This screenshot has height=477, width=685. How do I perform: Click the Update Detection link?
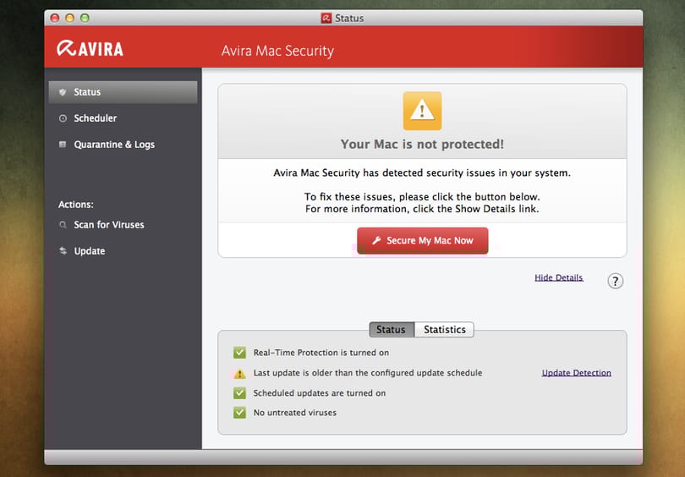coord(576,373)
